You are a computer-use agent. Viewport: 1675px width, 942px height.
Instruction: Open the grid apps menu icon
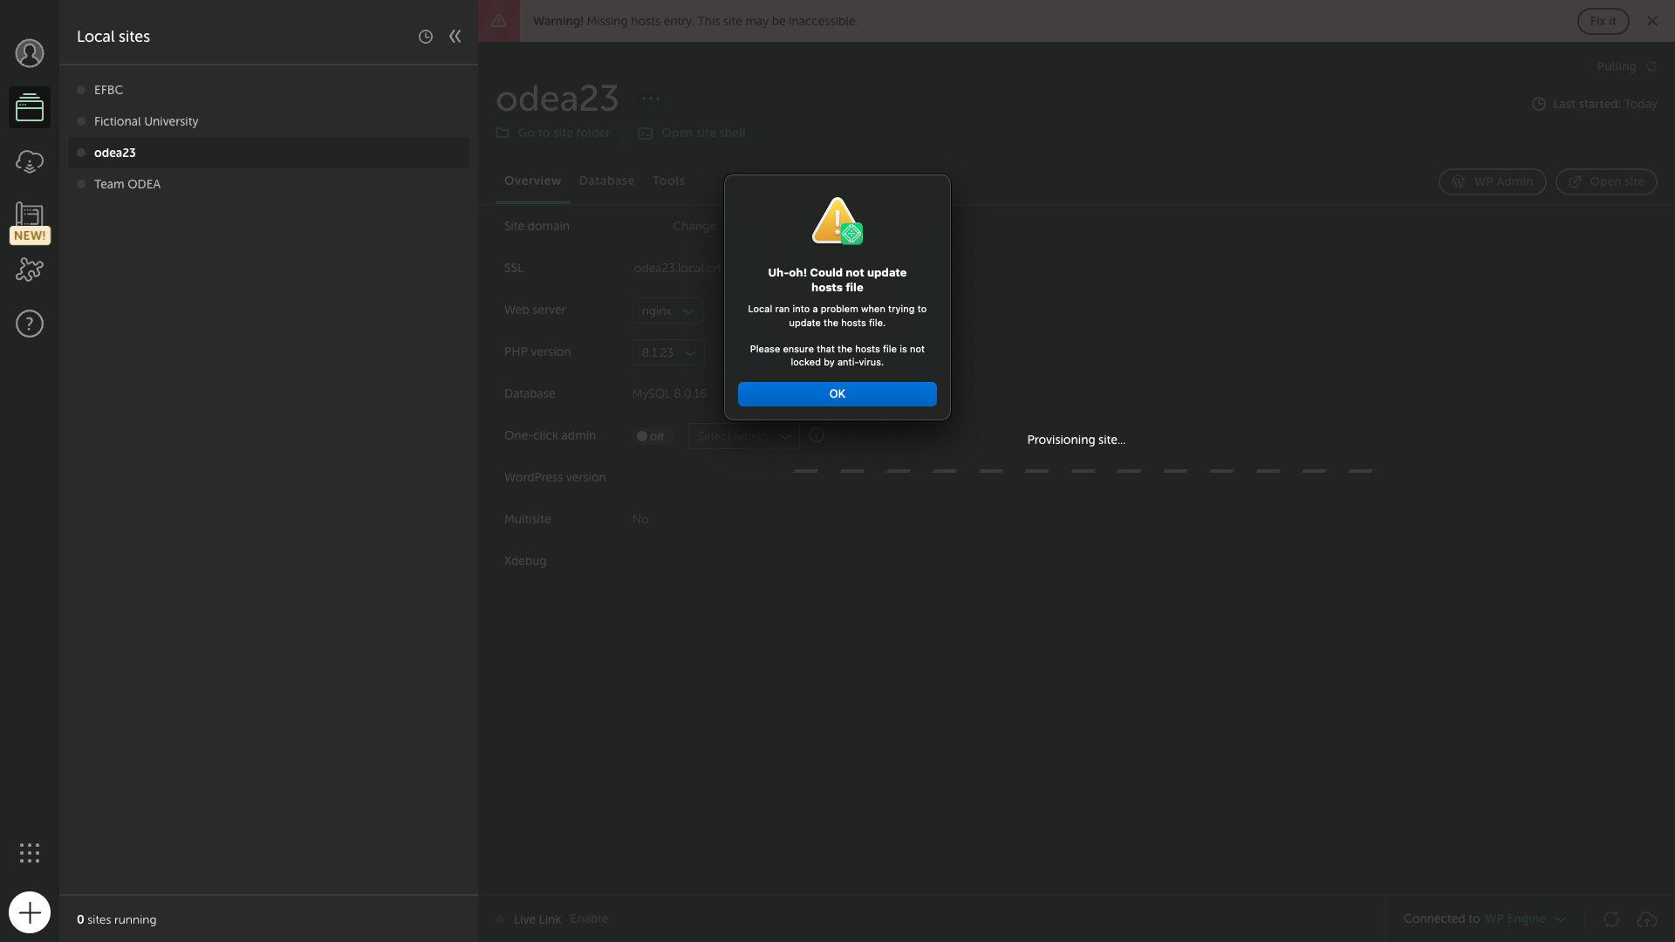point(30,852)
